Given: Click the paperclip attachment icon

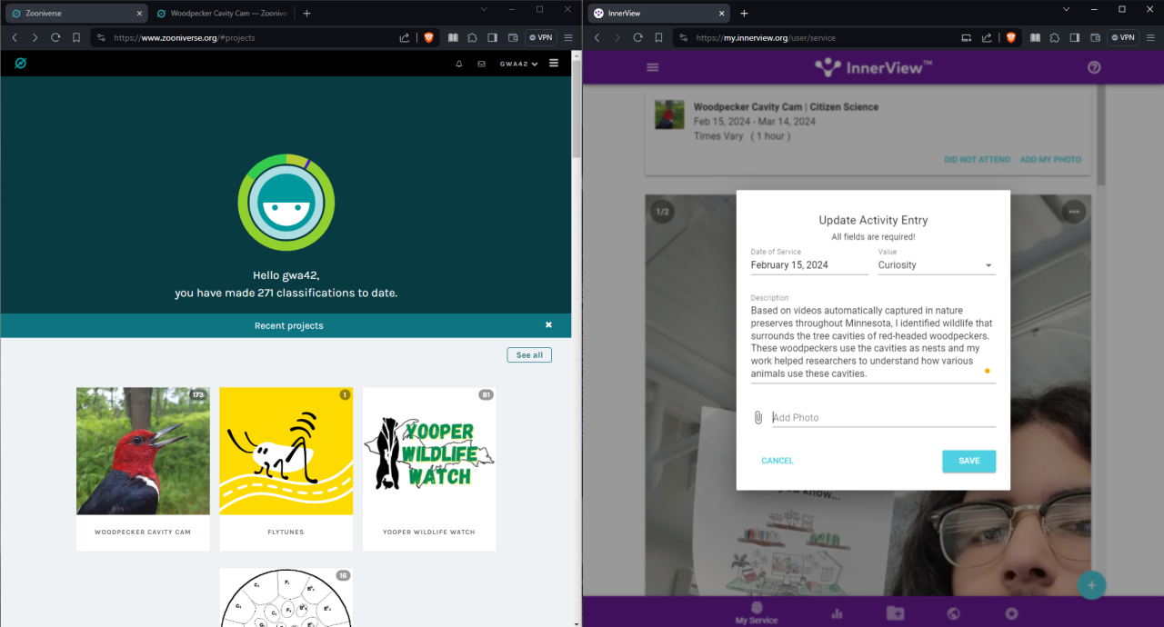Looking at the screenshot, I should [758, 417].
